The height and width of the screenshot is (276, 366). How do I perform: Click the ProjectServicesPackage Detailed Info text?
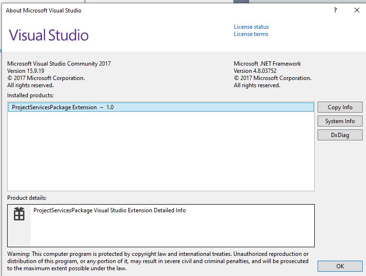point(109,210)
